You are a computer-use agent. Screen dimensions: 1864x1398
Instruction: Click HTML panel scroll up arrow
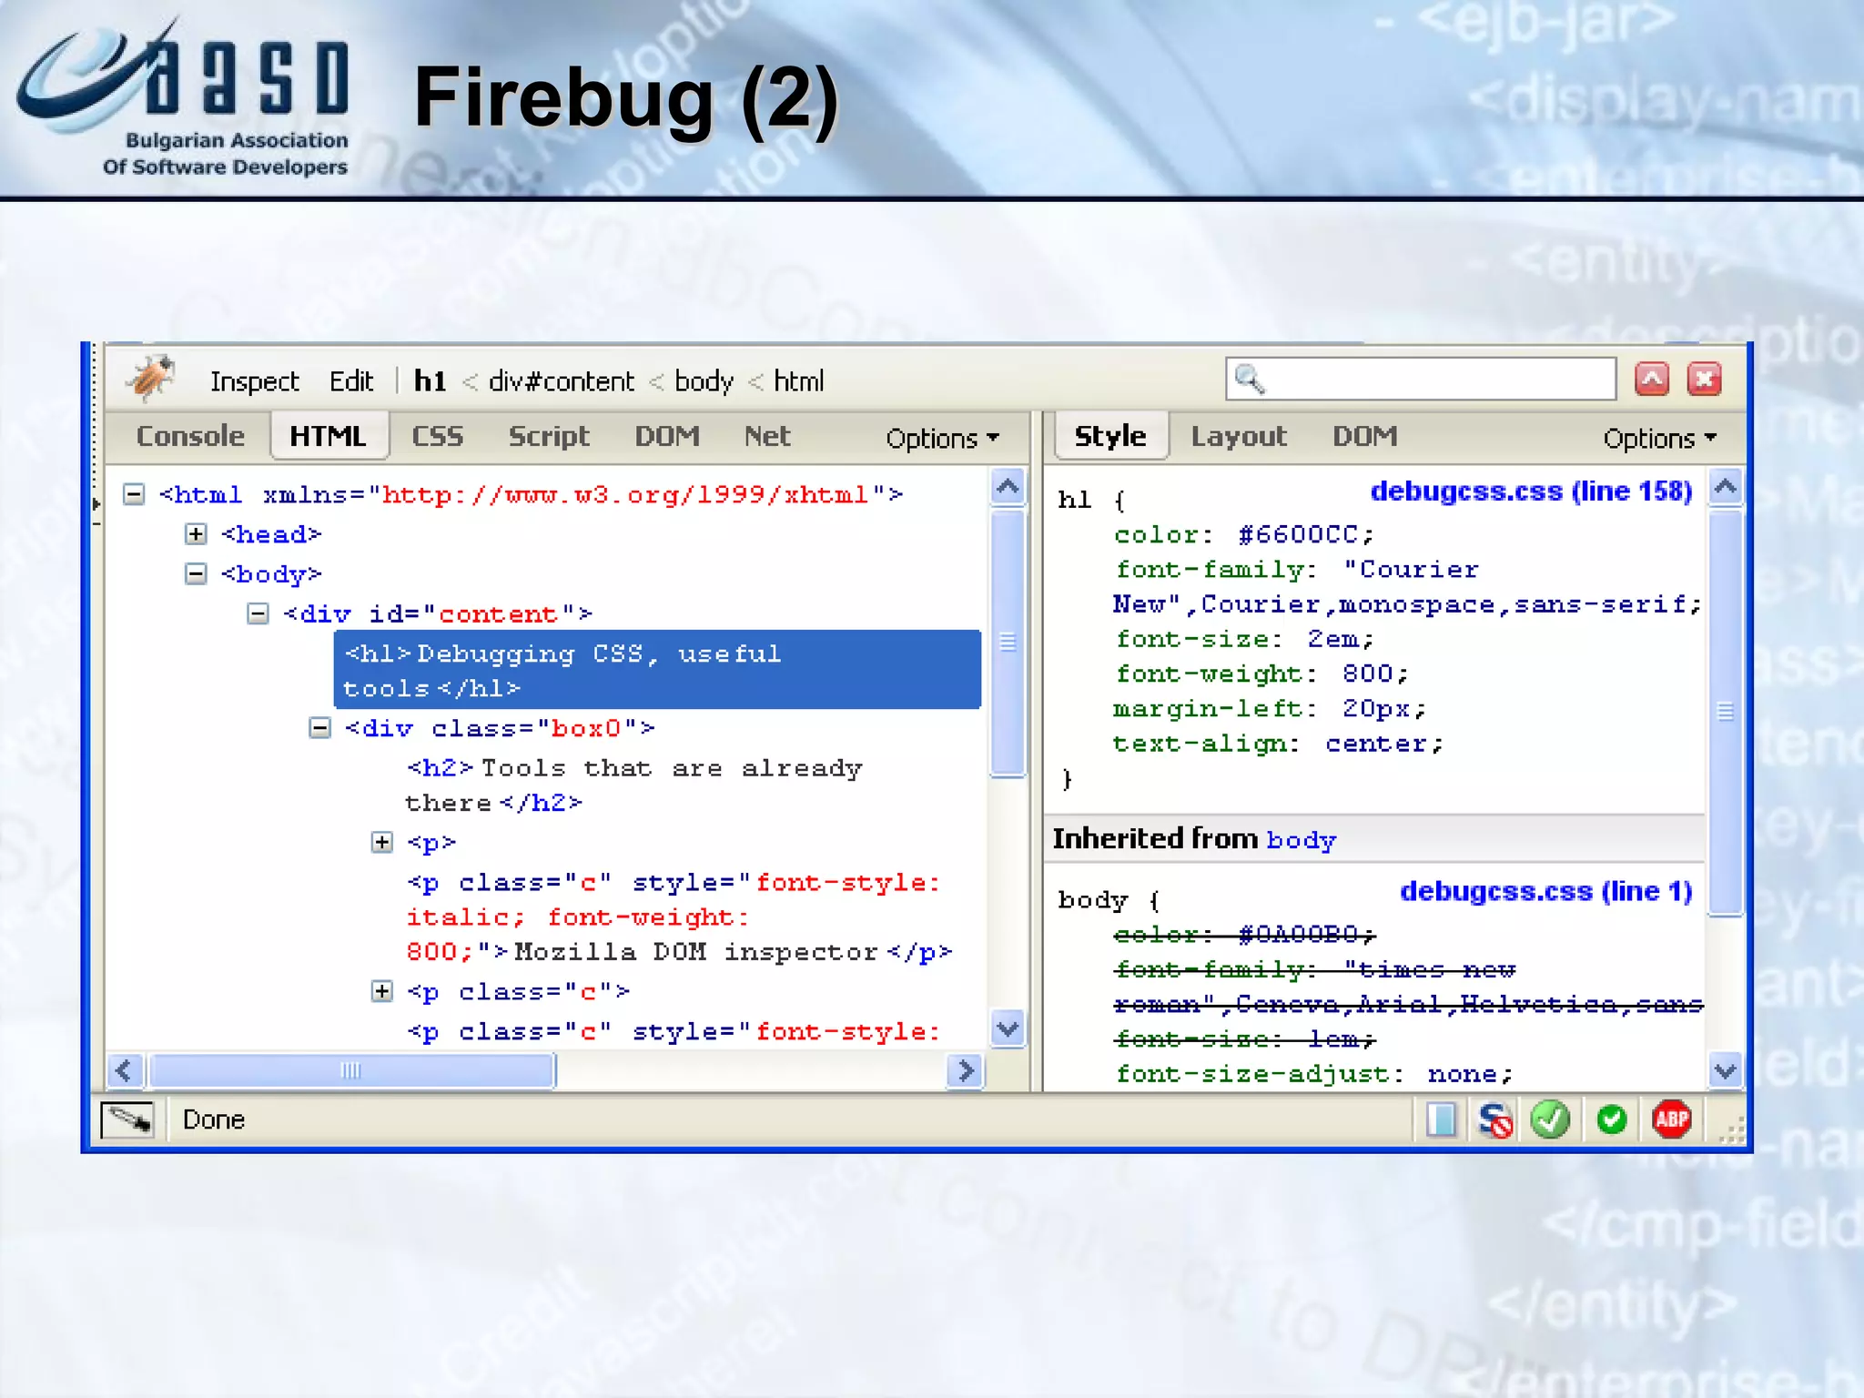click(1008, 487)
